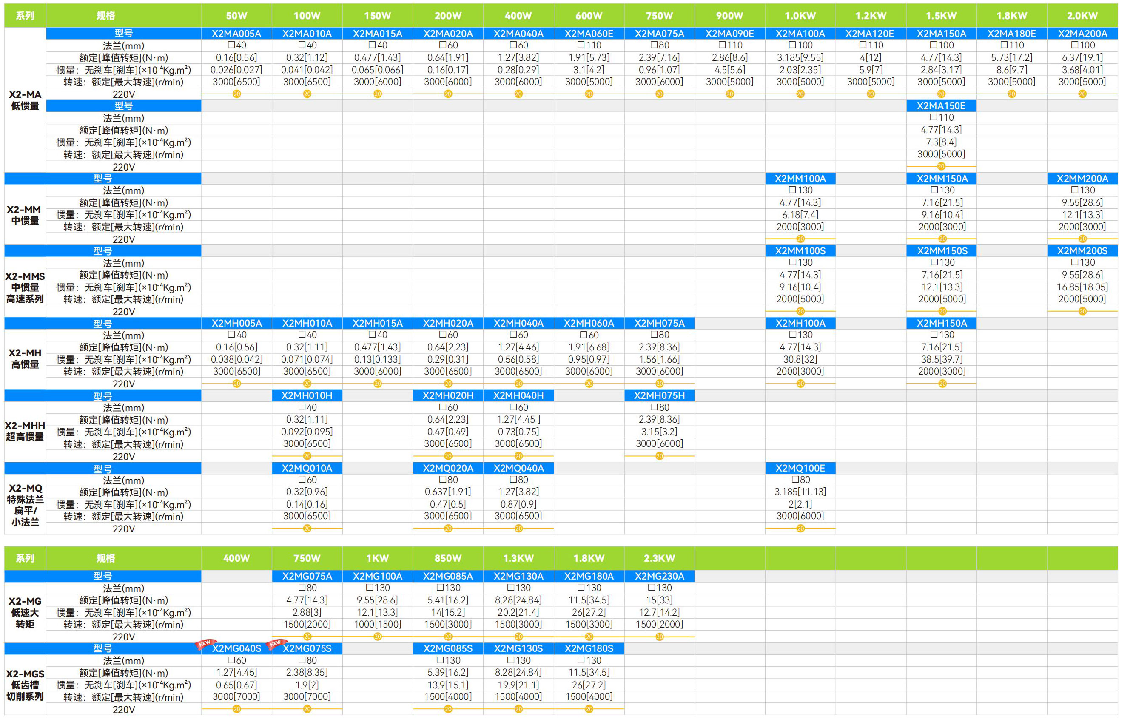Click the yellow 20 marker under X2MG230A
1133x722 pixels.
[x=659, y=637]
